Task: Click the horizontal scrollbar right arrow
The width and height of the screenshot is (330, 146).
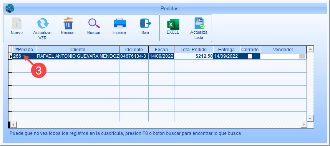Action: click(x=304, y=125)
